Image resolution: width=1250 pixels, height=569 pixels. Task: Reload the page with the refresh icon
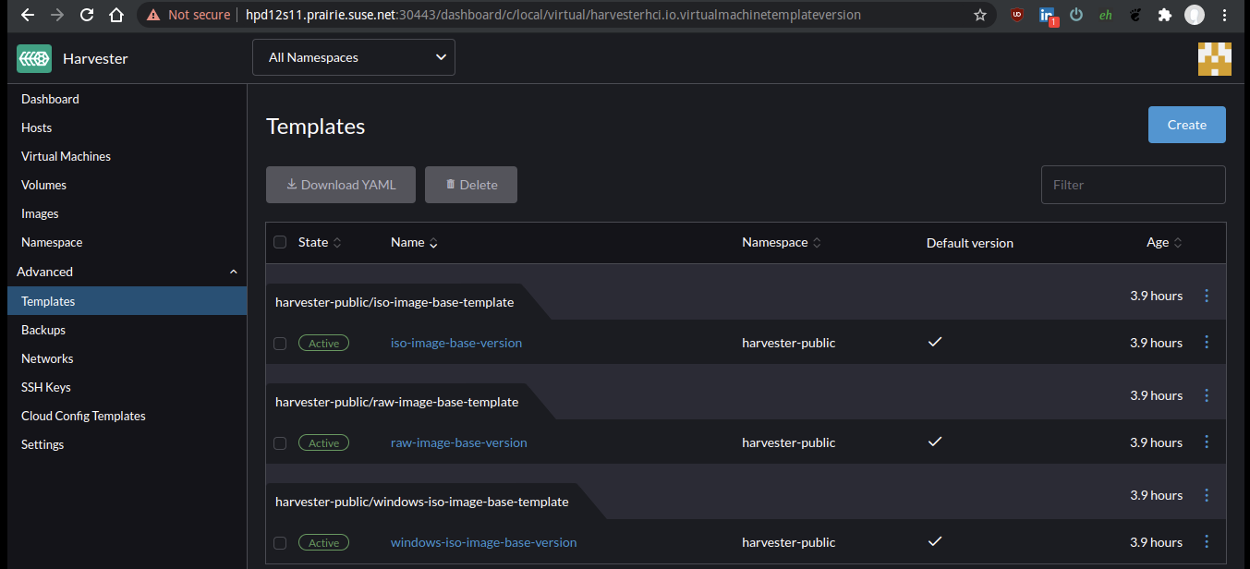87,15
